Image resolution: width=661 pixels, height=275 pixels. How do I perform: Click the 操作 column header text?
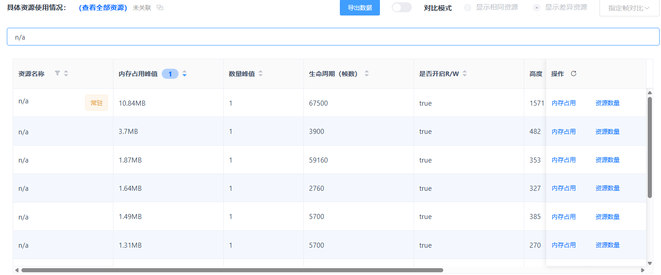click(558, 74)
